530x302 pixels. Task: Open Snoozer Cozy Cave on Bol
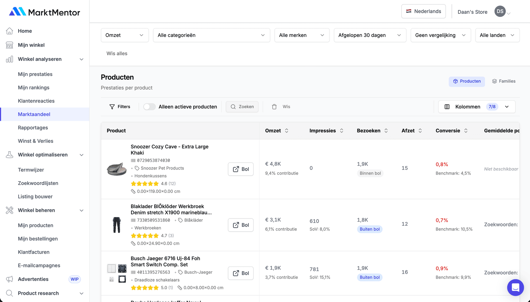tap(241, 169)
